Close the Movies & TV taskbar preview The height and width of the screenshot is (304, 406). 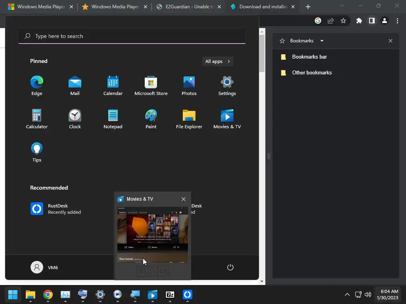tap(184, 199)
